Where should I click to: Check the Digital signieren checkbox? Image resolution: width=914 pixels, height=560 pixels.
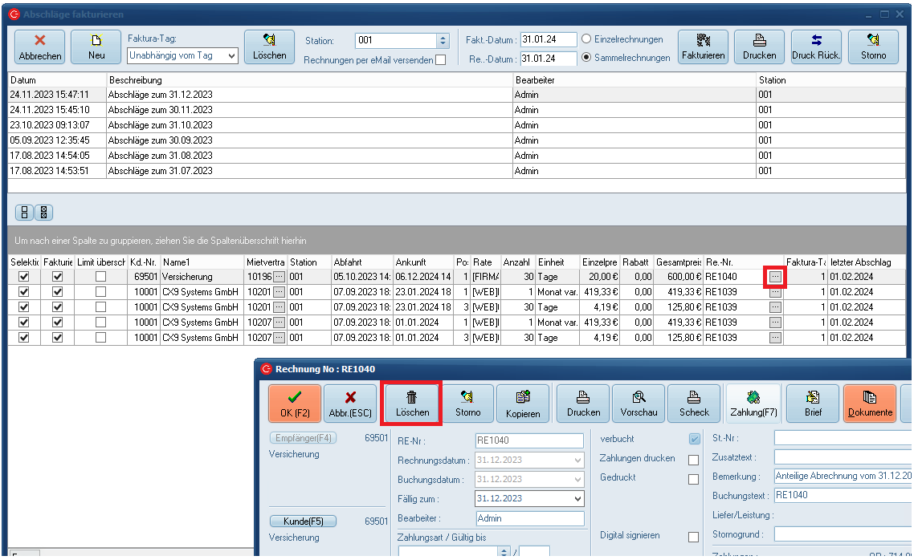pyautogui.click(x=693, y=537)
